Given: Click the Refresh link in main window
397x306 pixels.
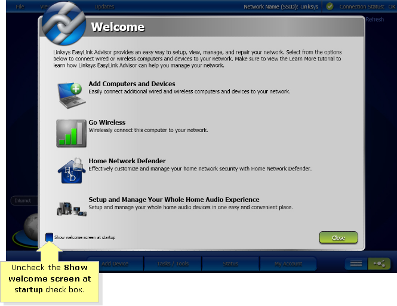Looking at the screenshot, I should pyautogui.click(x=375, y=19).
